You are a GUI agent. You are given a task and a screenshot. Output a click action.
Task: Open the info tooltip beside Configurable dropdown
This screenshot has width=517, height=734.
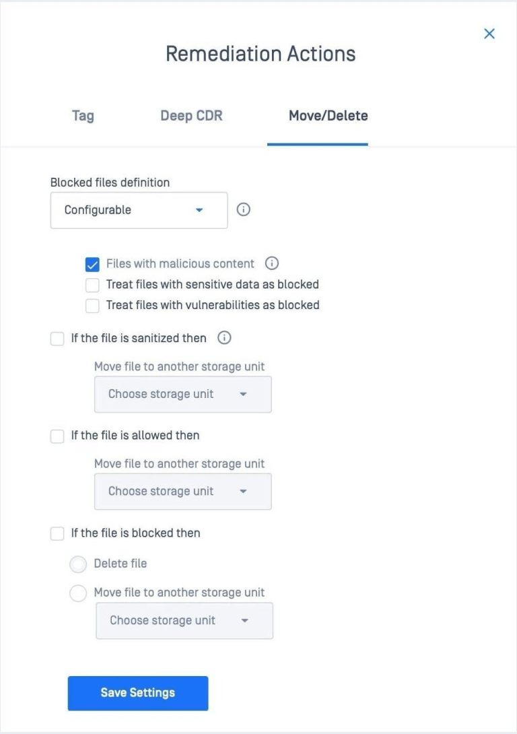point(244,209)
